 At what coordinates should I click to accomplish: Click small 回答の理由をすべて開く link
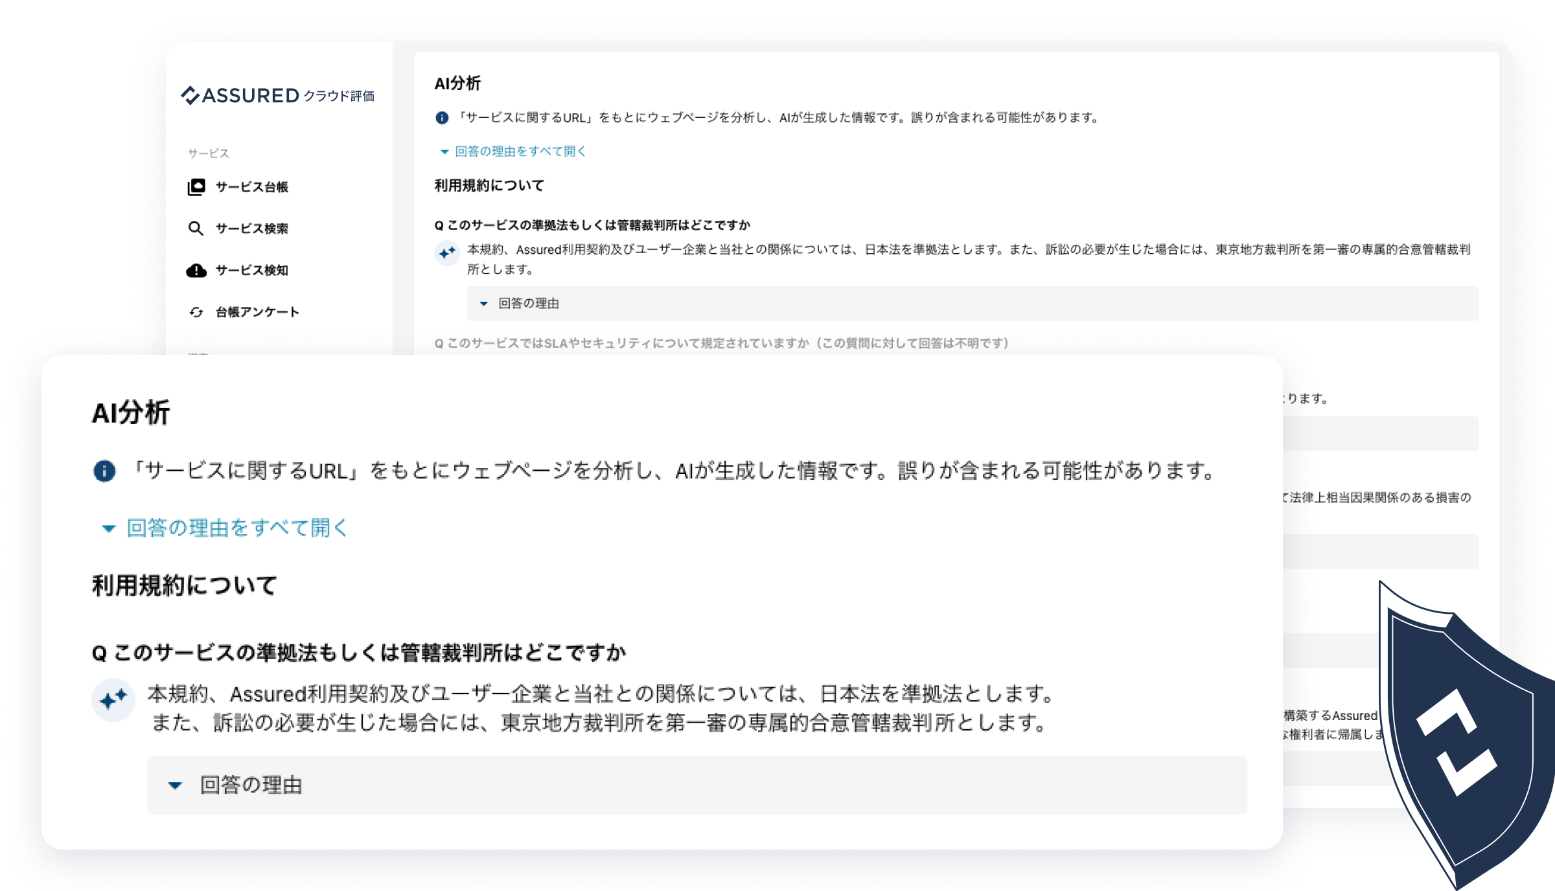coord(520,152)
